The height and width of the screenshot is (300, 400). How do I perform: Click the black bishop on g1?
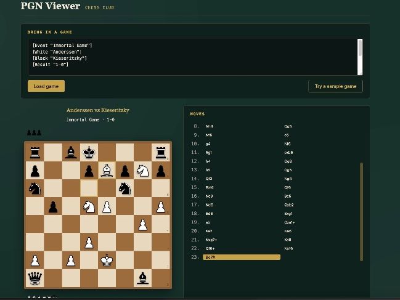pos(143,278)
